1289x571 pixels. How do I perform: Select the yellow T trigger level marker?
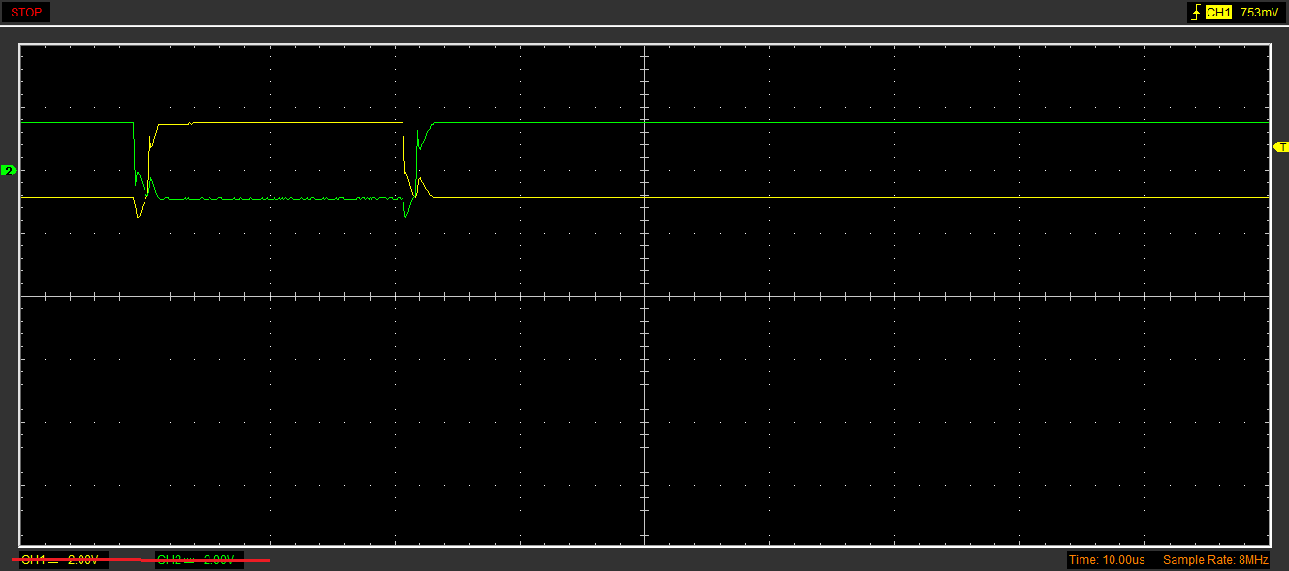(x=1281, y=146)
